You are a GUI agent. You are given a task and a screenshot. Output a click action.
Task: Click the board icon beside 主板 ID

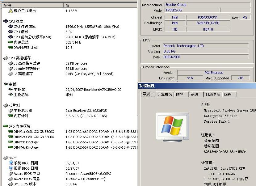pyautogui.click(x=11, y=89)
